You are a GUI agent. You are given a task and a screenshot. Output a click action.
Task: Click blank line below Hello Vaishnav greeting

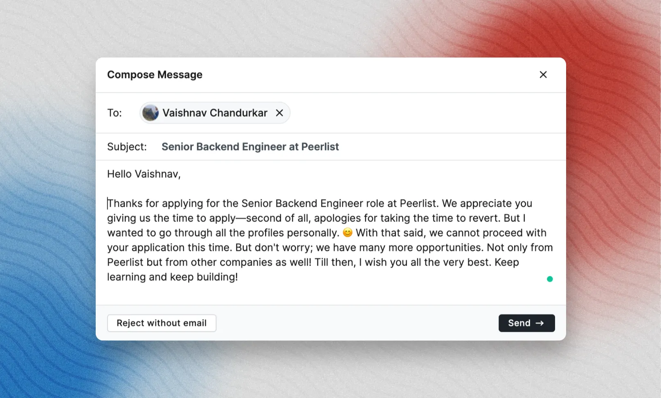[330, 189]
